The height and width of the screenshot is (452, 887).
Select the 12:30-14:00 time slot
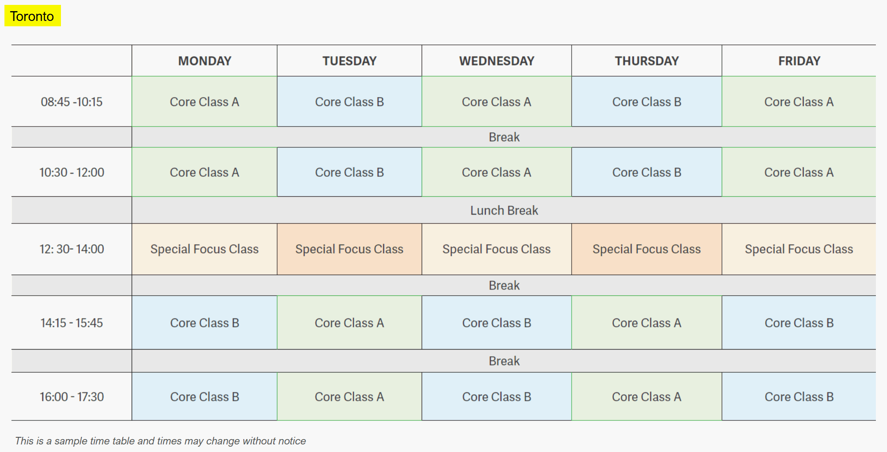point(72,249)
